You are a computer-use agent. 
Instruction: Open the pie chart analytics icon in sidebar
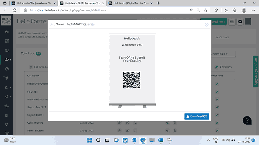coord(7,124)
